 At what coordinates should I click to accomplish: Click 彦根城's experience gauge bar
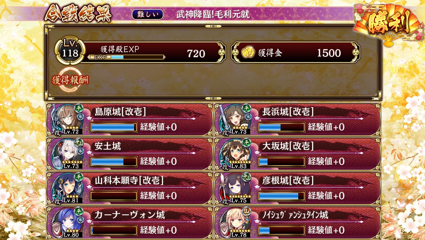pyautogui.click(x=282, y=196)
